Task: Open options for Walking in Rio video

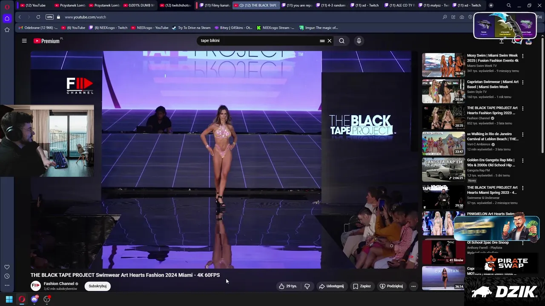Action: (x=523, y=134)
